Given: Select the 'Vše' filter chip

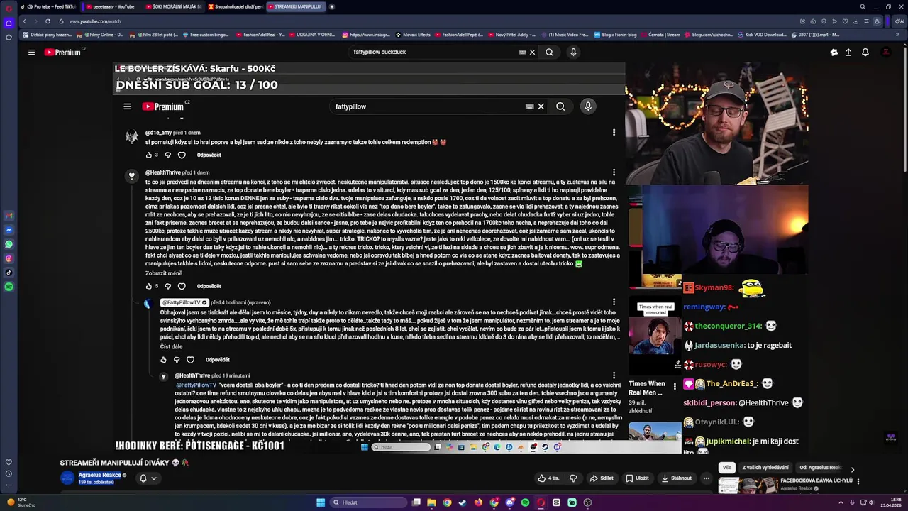Looking at the screenshot, I should click(726, 468).
